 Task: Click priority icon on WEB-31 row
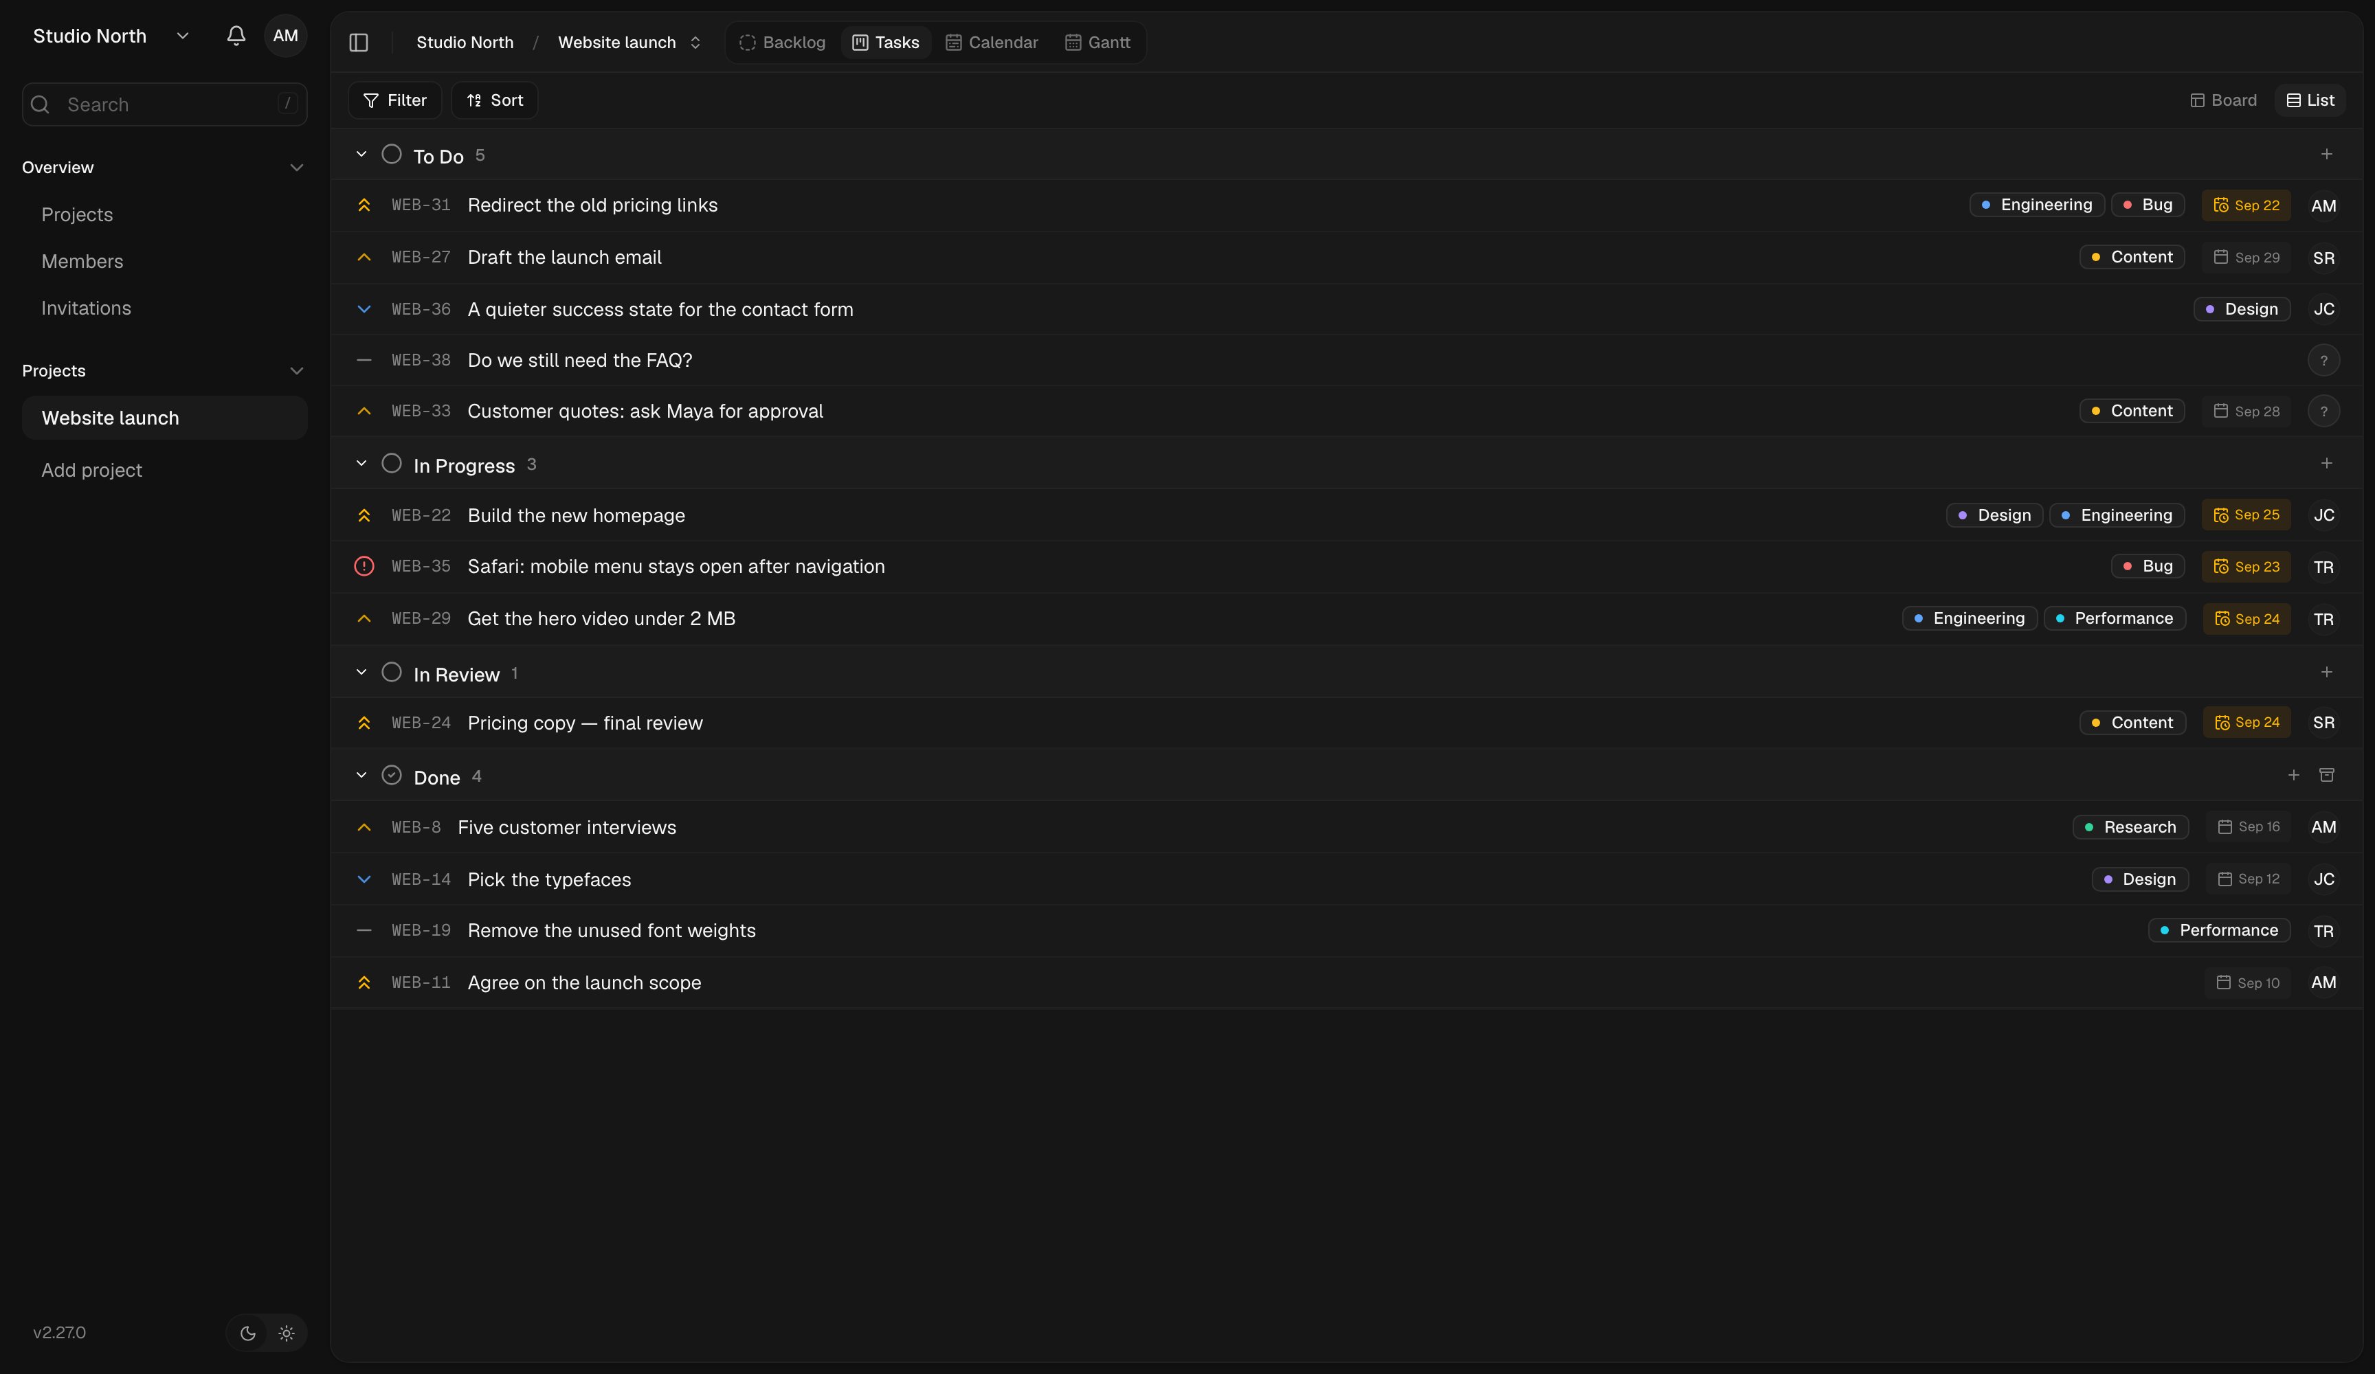[x=364, y=205]
